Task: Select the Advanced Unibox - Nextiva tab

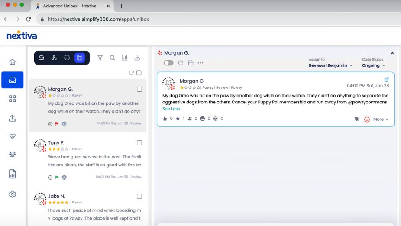Action: pos(72,6)
